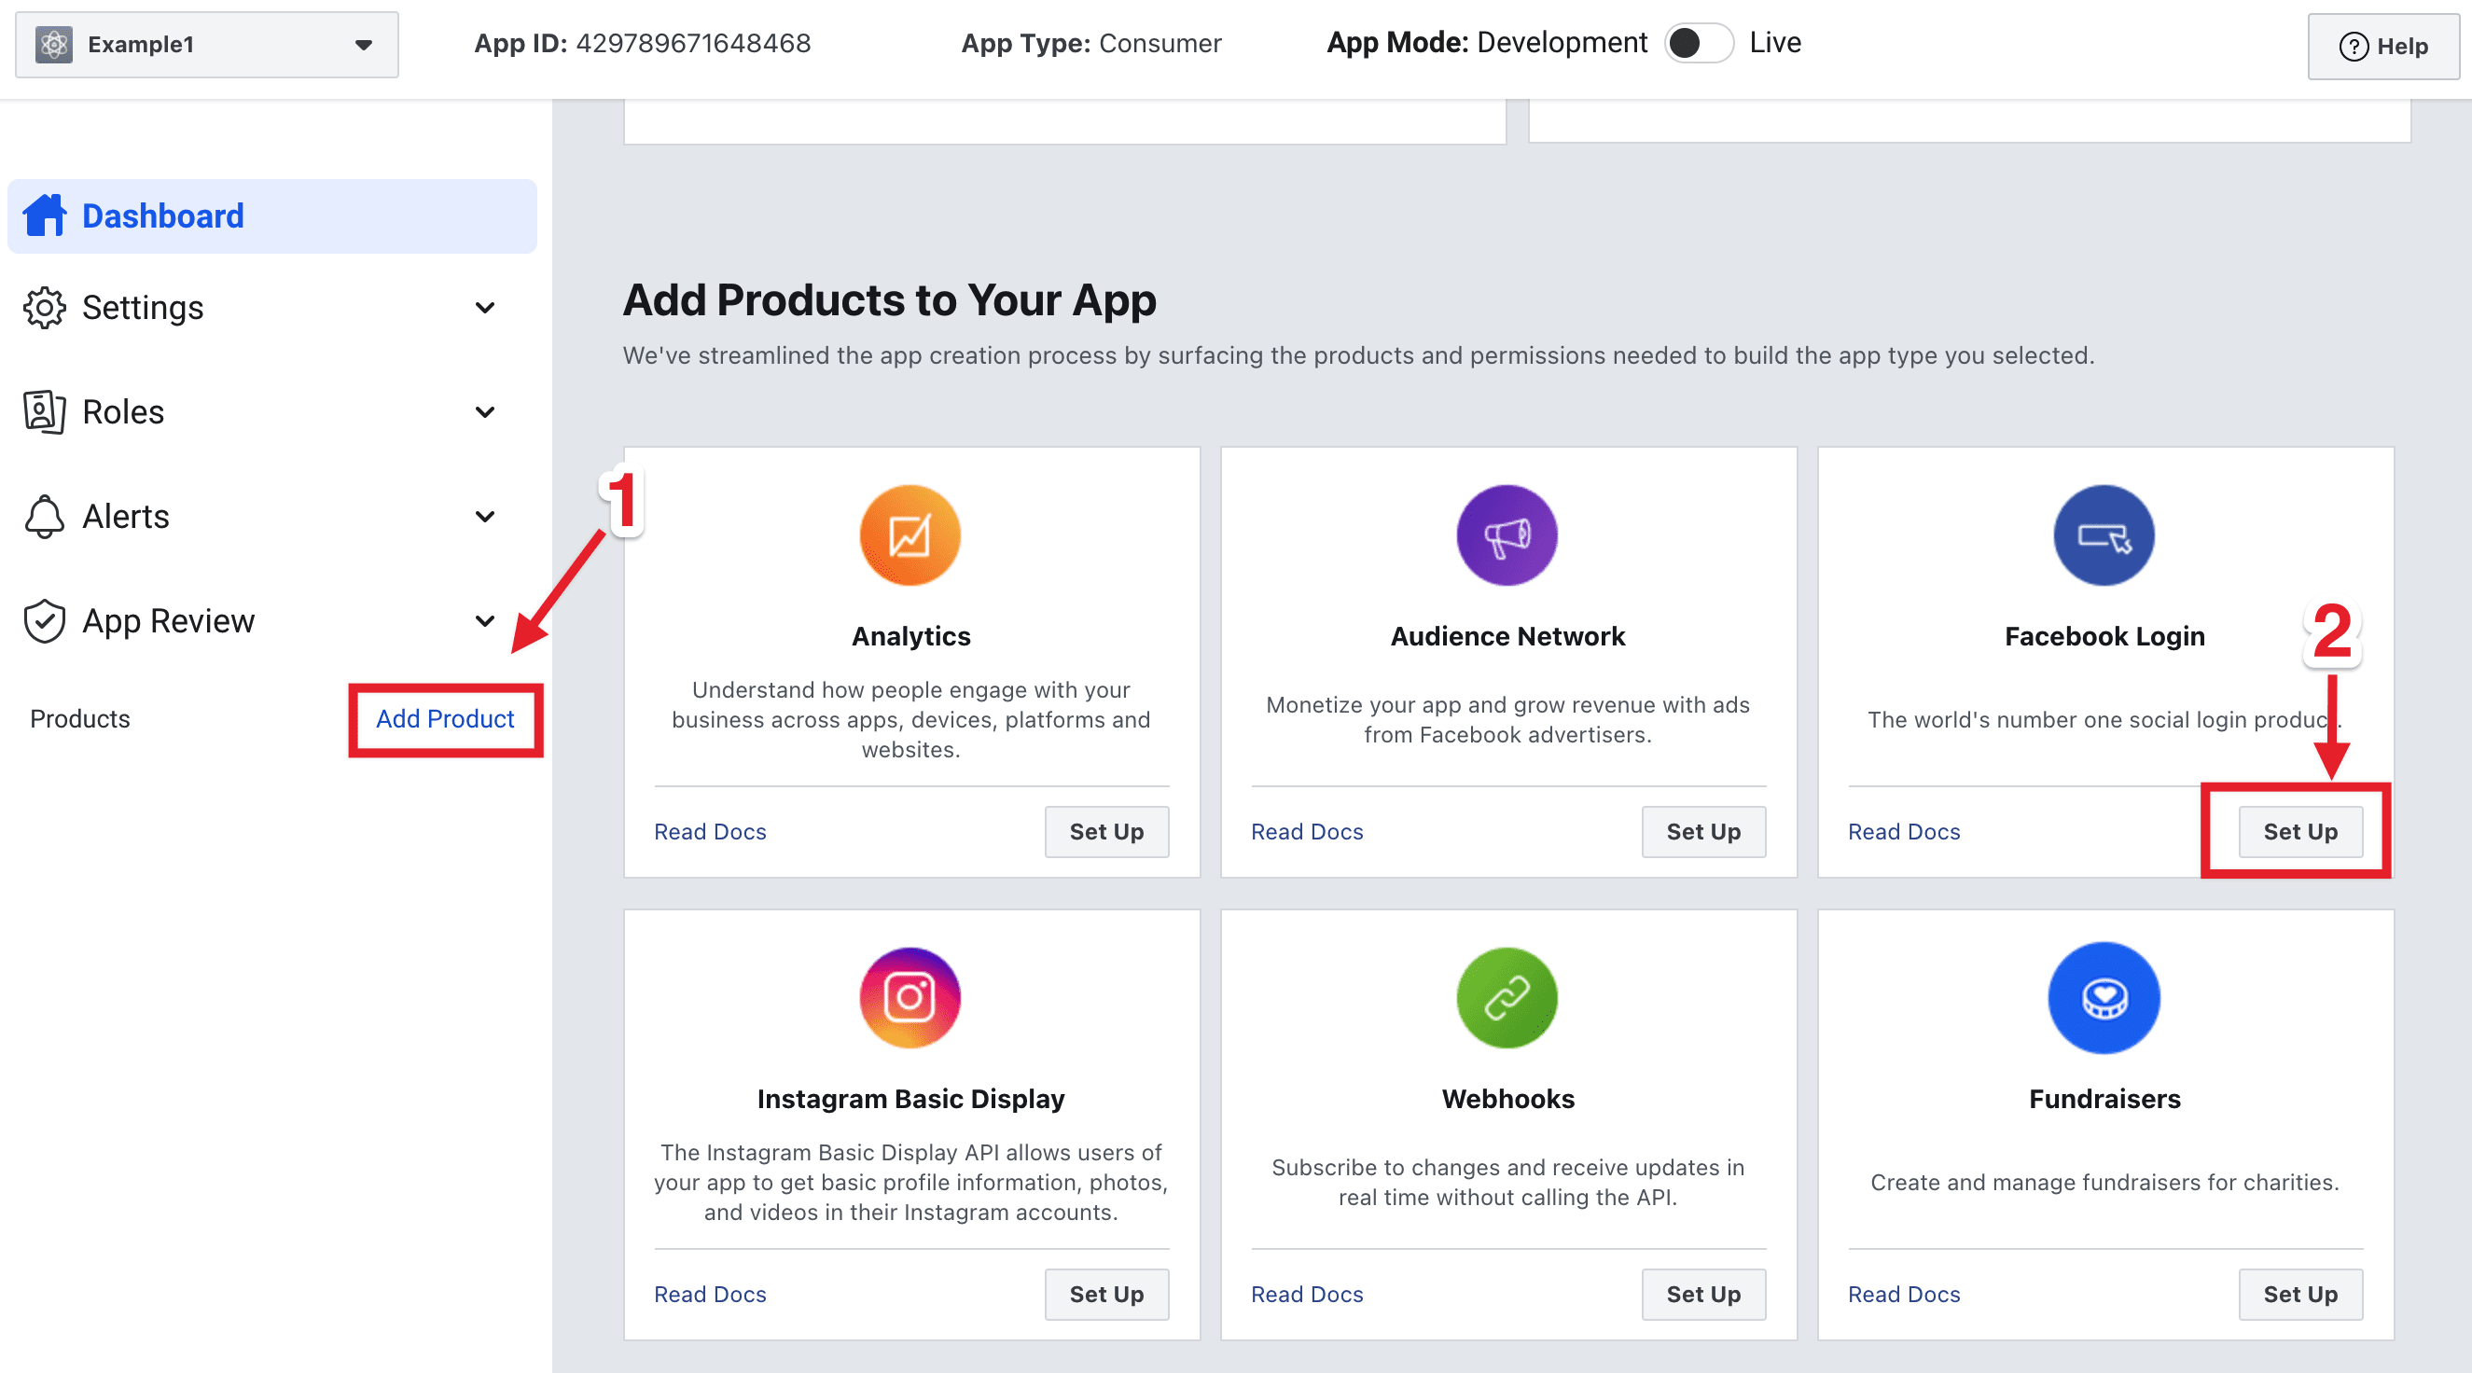Click the Alerts bell icon
Screen dimensions: 2472x1373
44,516
